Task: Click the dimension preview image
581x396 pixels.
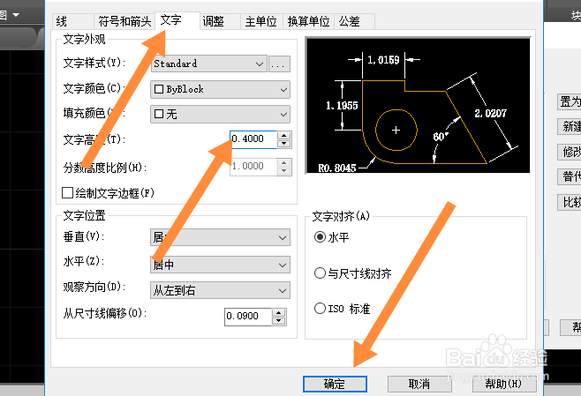Action: click(418, 105)
